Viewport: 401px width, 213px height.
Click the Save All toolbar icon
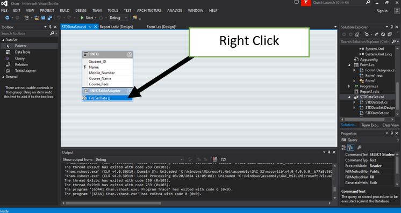50,18
